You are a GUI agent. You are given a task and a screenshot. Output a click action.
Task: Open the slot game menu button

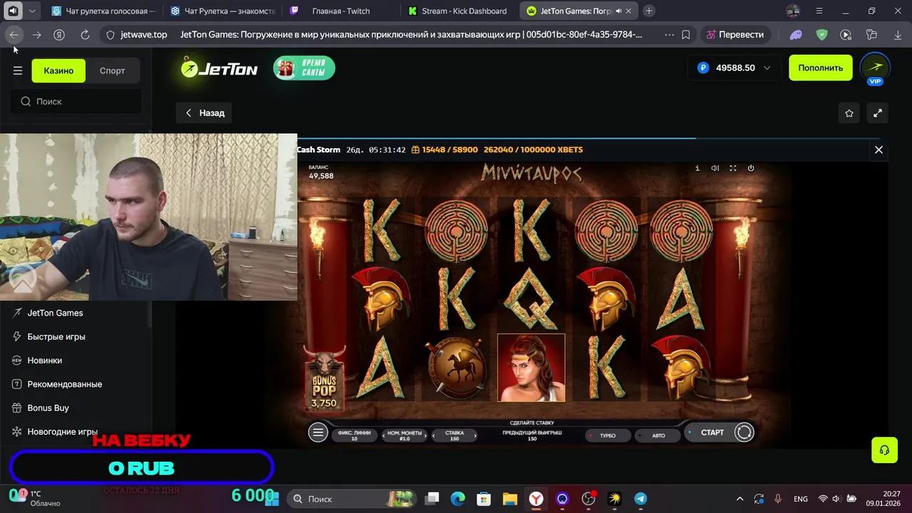point(318,432)
